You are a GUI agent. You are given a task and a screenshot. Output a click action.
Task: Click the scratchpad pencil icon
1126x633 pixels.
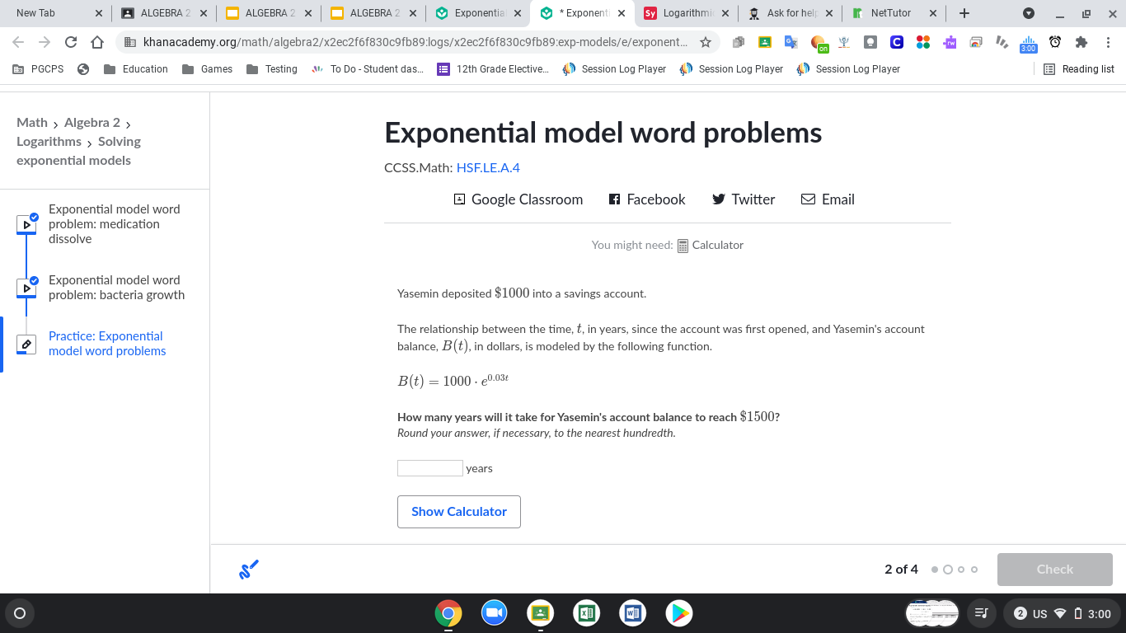point(248,570)
